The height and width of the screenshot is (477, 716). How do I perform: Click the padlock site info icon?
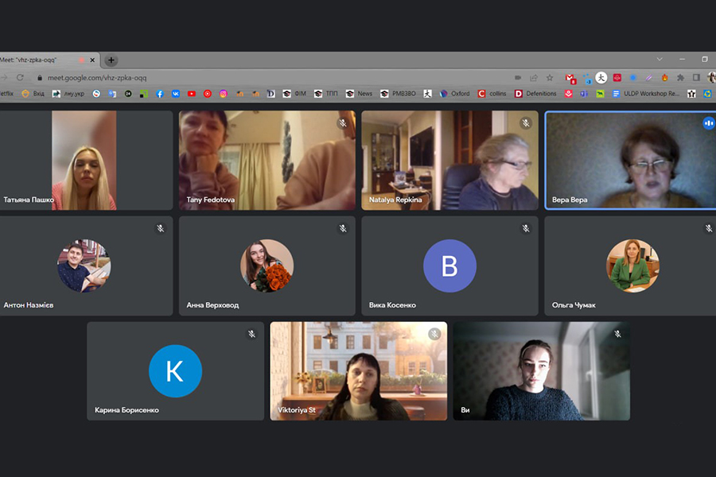pos(40,78)
